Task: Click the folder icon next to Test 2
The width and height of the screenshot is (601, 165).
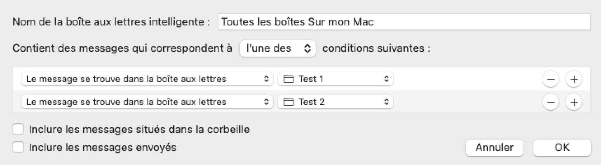Action: (x=289, y=102)
